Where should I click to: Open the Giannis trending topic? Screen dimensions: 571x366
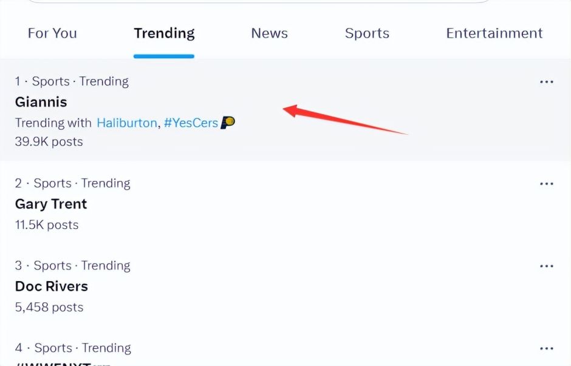pyautogui.click(x=41, y=102)
